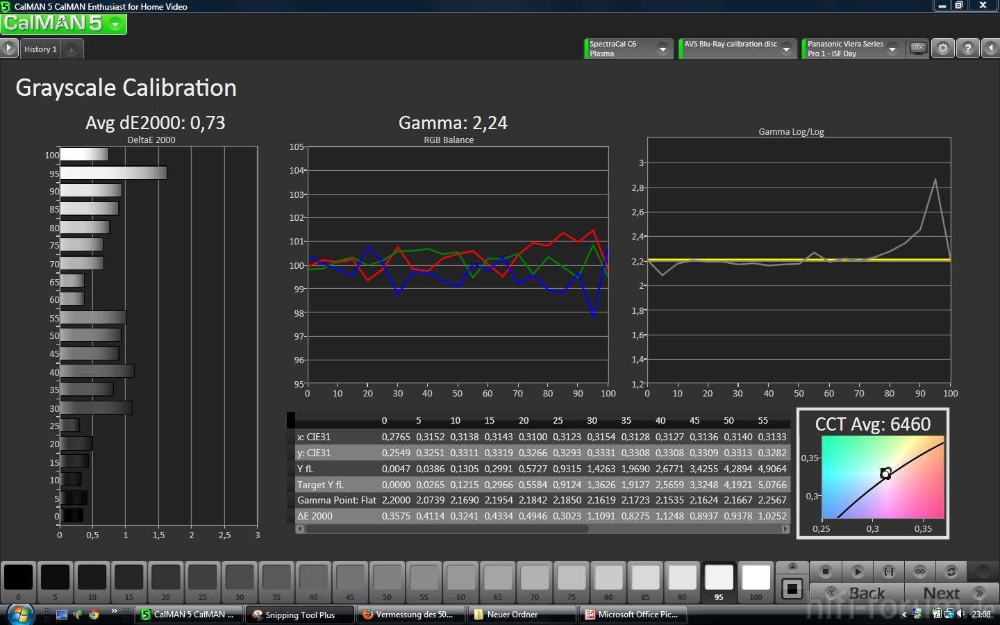Go to the Next workflow step

(951, 593)
